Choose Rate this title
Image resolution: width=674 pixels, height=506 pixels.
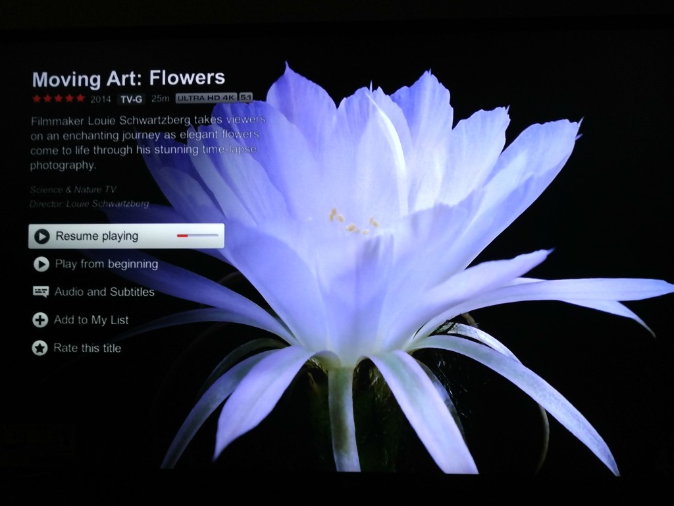tap(88, 348)
